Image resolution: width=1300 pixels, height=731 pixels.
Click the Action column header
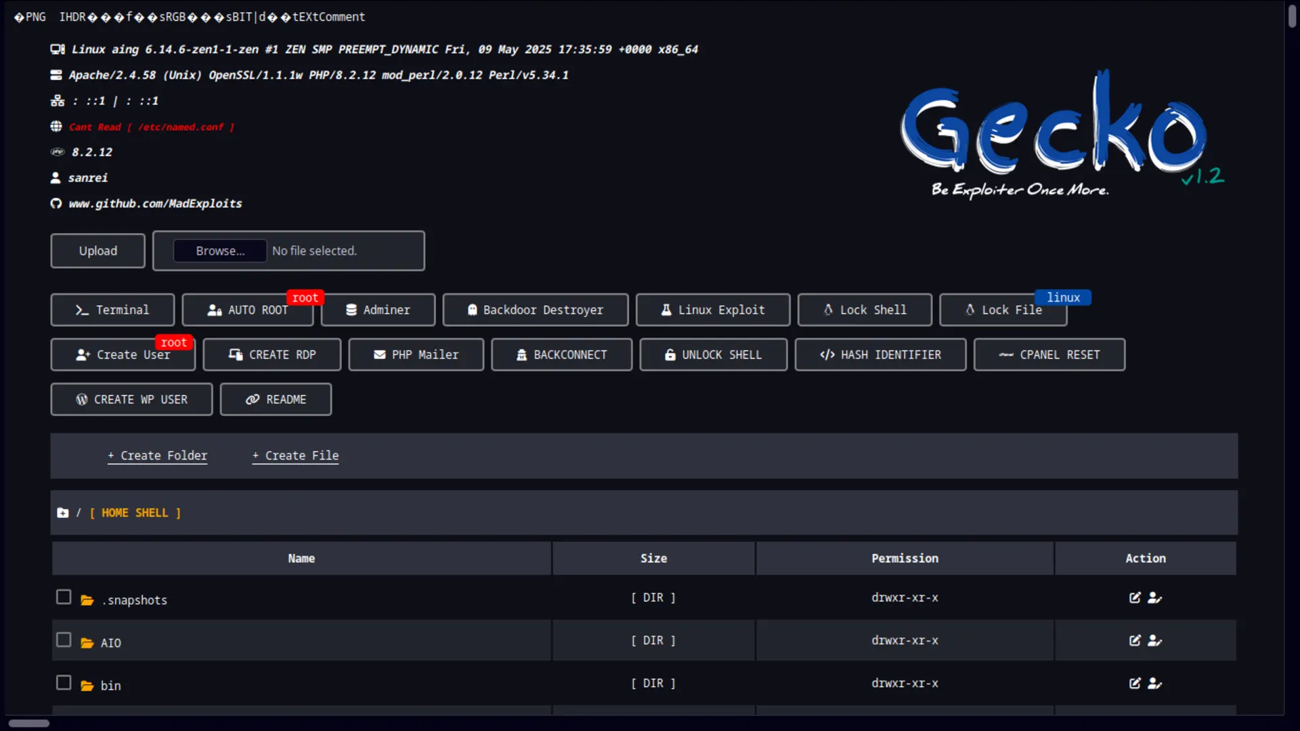coord(1146,558)
